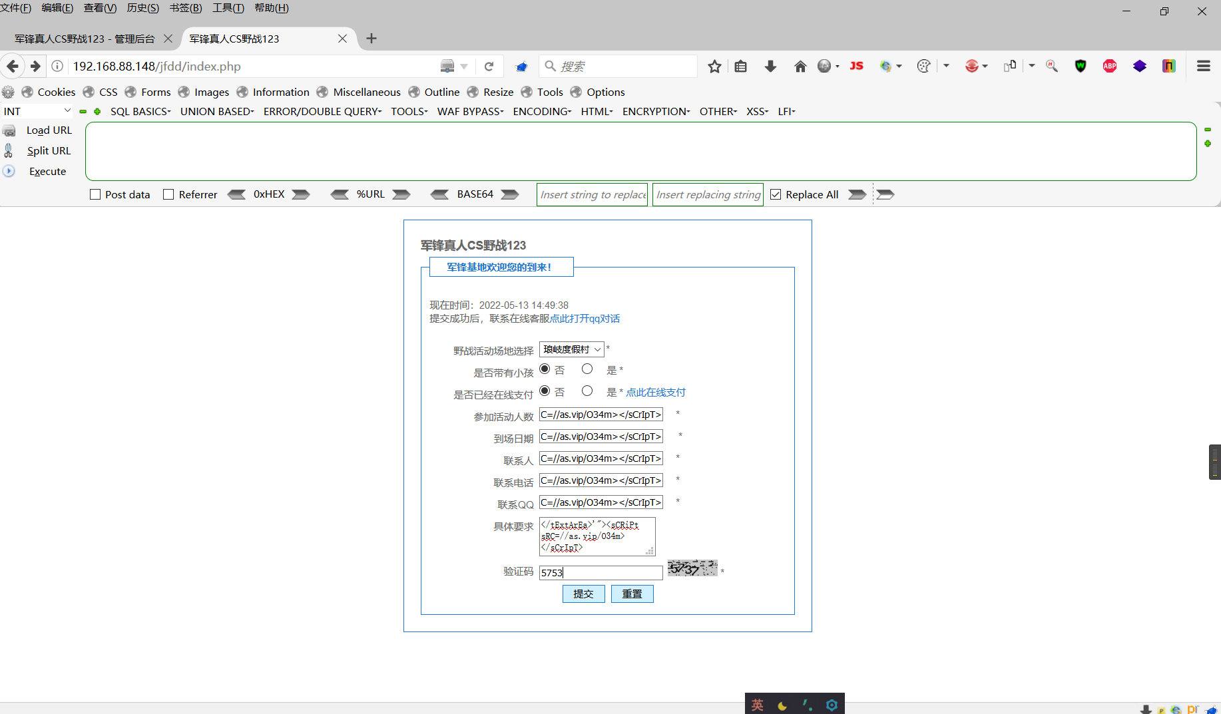This screenshot has height=714, width=1221.
Task: Open the Forms developer toolbar menu
Action: (148, 92)
